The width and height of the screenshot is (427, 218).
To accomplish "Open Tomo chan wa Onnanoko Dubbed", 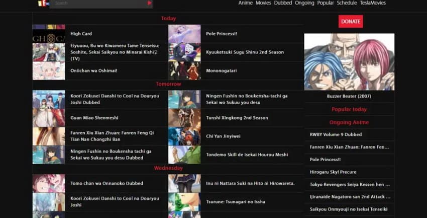I will [x=106, y=183].
